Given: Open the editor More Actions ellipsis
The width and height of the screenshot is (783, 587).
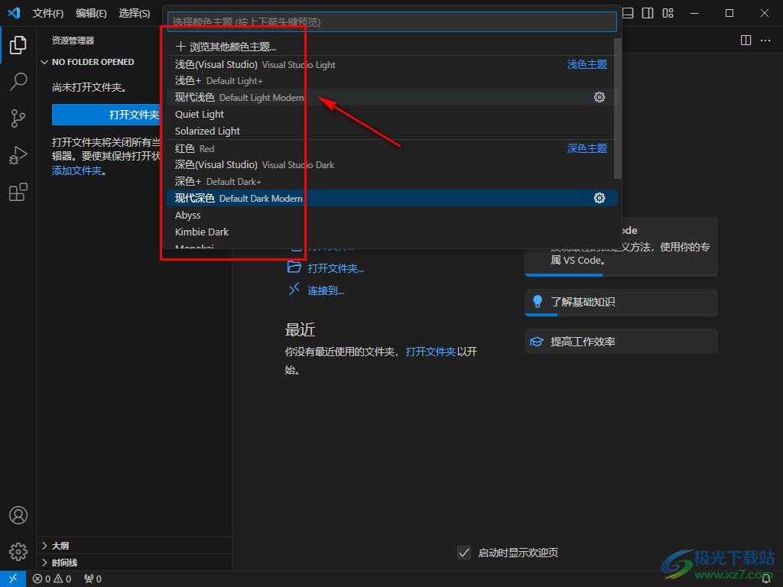Looking at the screenshot, I should click(x=765, y=40).
